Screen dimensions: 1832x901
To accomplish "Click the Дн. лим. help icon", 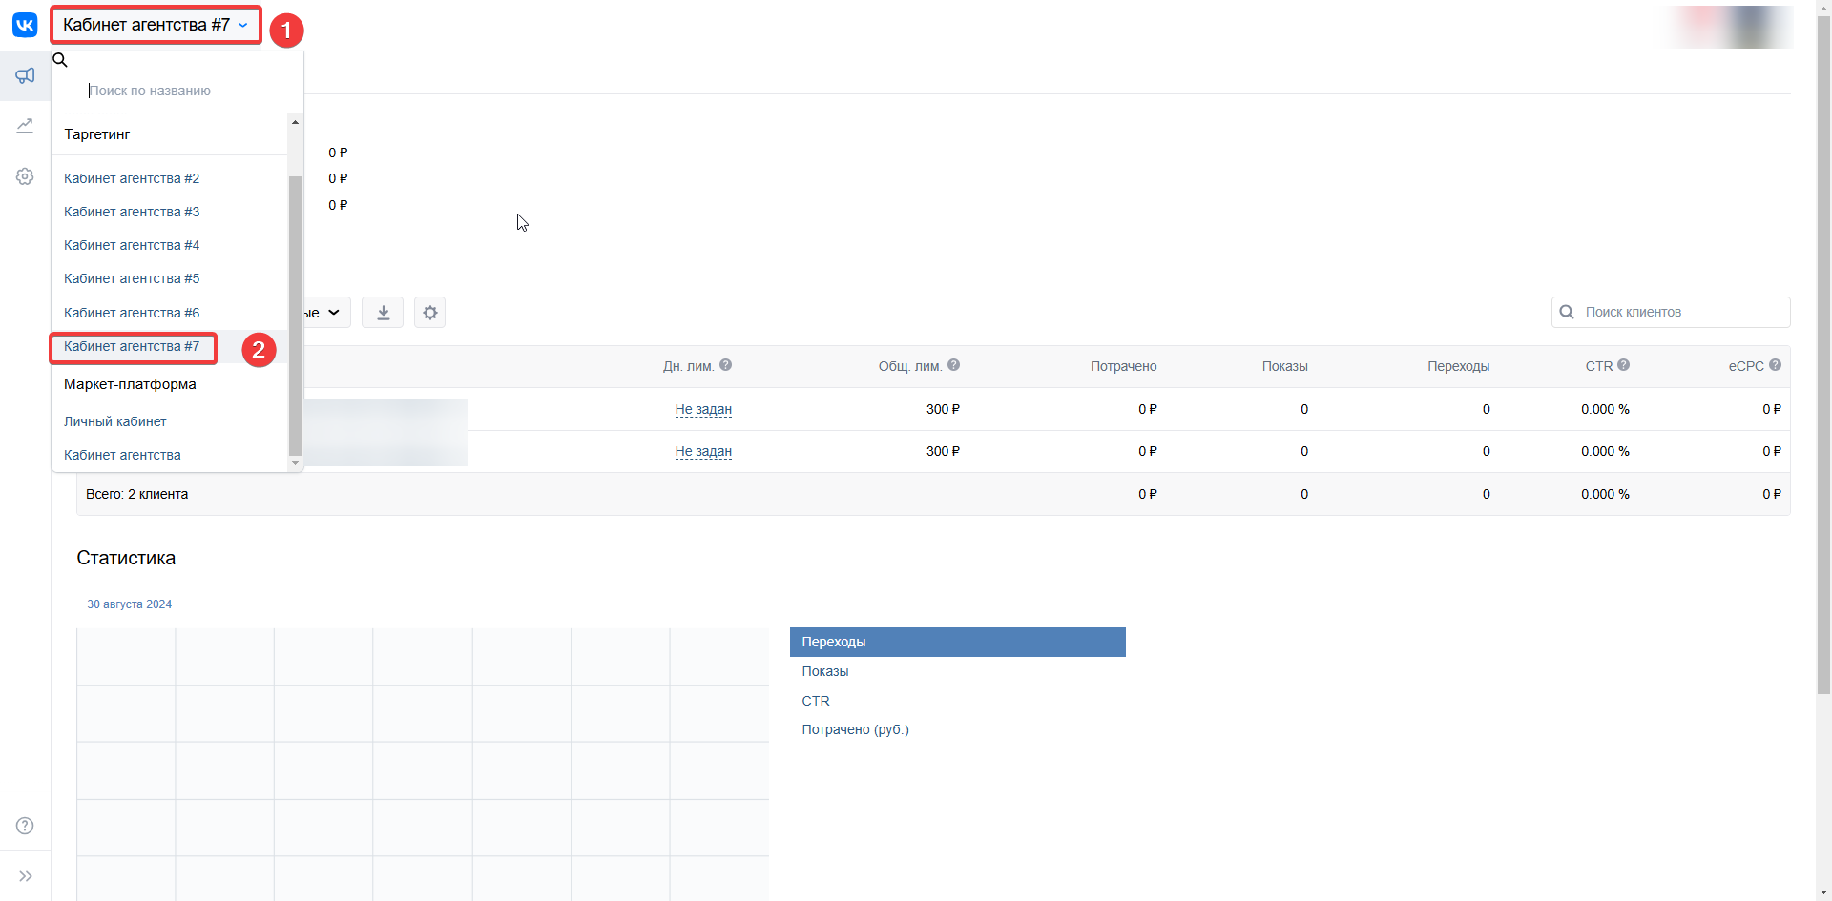I will pyautogui.click(x=726, y=365).
